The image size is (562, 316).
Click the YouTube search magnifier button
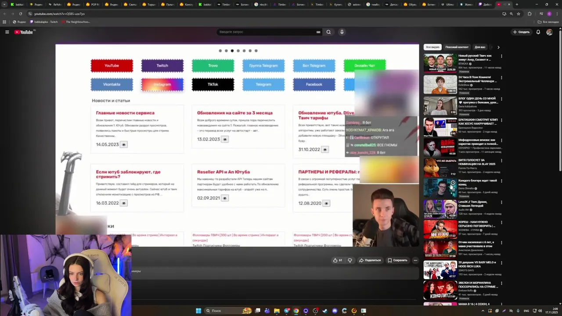click(x=328, y=32)
